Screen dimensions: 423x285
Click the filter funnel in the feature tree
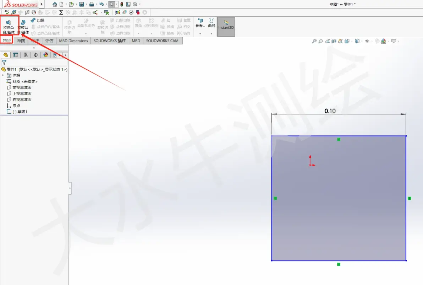(x=4, y=62)
